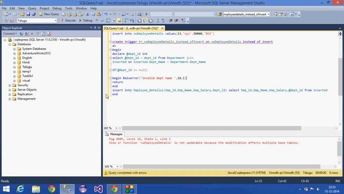This screenshot has height=194, width=344.
Task: Open the Connect dropdown in Object Explorer
Action: (10, 33)
